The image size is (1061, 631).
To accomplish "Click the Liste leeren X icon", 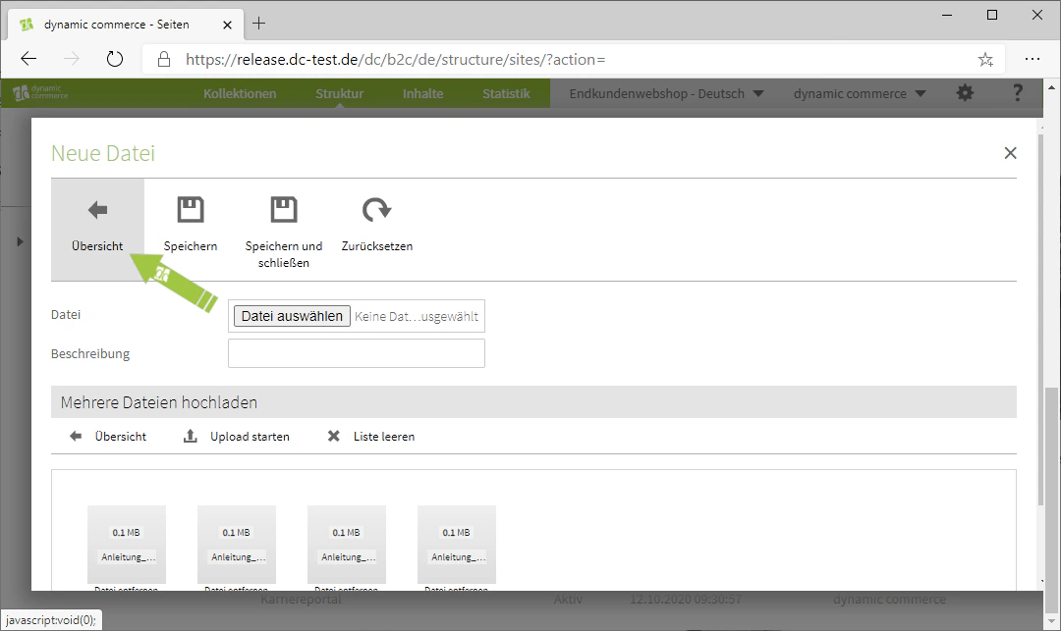I will [x=334, y=437].
